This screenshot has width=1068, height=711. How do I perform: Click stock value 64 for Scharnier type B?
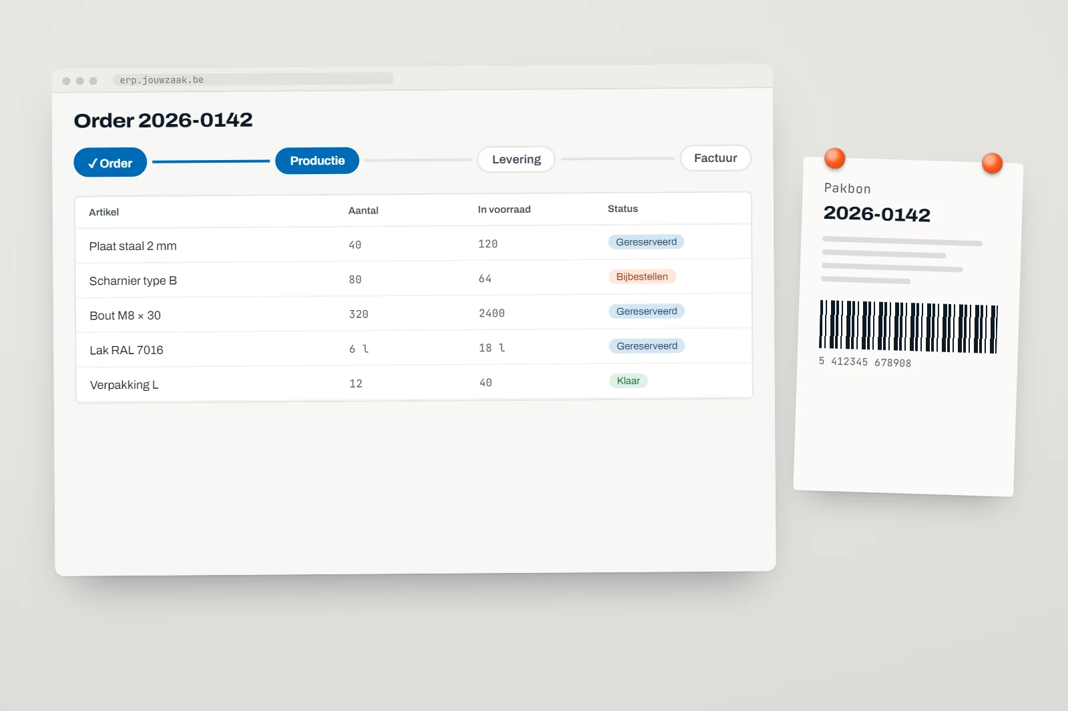click(x=485, y=279)
